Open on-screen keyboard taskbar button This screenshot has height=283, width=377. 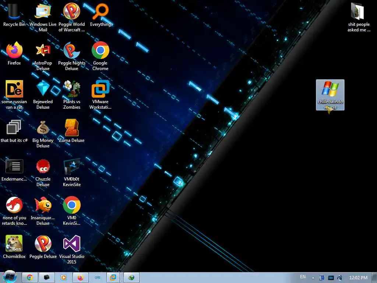click(x=97, y=278)
